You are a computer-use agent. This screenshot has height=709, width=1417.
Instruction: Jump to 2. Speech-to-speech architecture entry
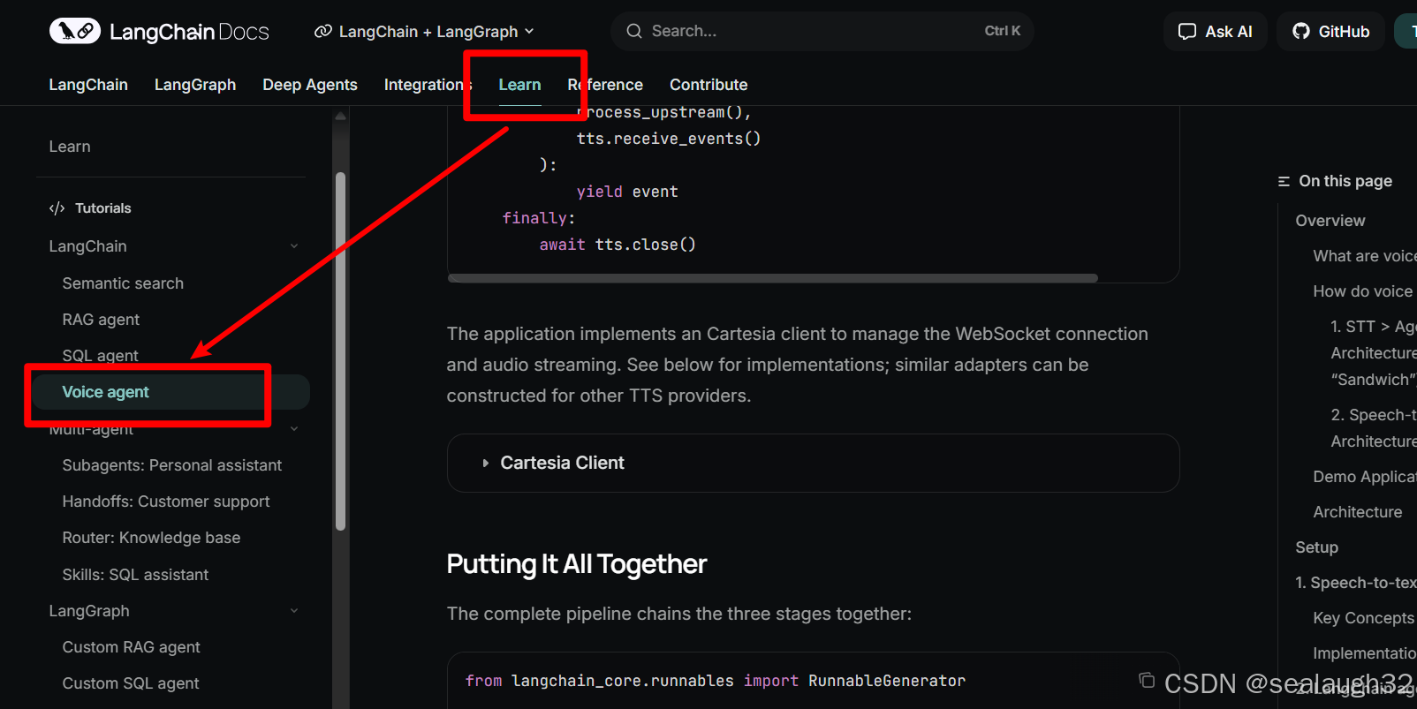pyautogui.click(x=1374, y=428)
